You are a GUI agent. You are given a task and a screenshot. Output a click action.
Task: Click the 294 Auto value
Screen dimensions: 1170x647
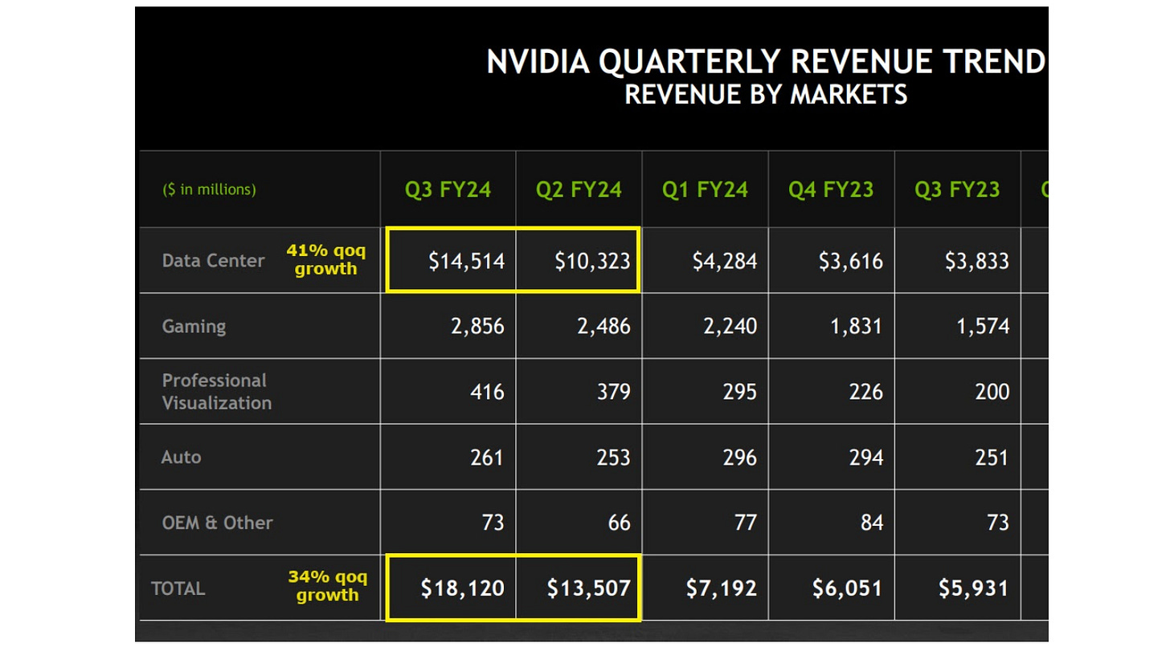pyautogui.click(x=866, y=458)
